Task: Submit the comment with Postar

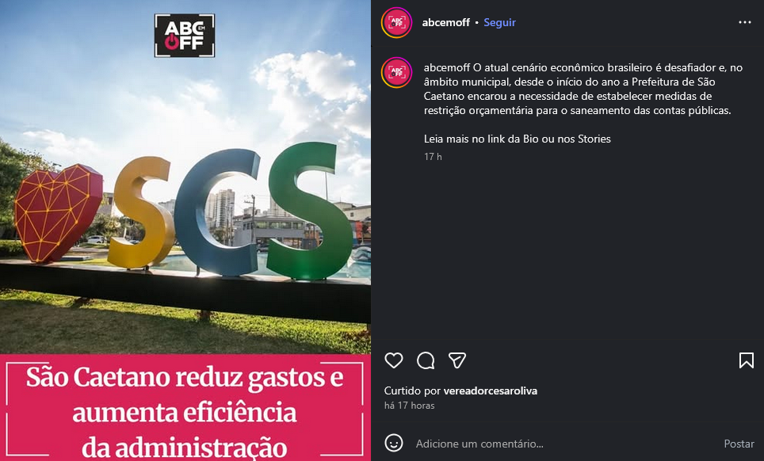Action: [739, 444]
